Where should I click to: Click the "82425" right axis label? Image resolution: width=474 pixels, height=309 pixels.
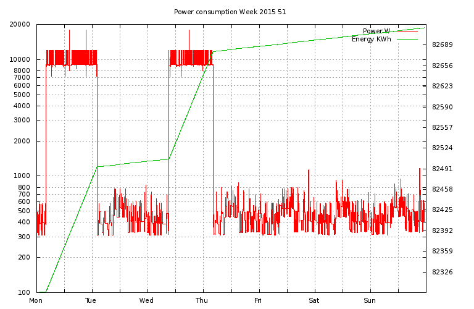443,210
